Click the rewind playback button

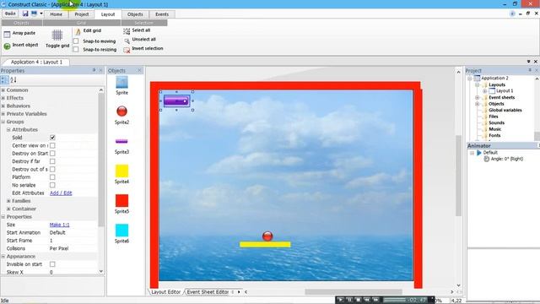click(x=367, y=300)
